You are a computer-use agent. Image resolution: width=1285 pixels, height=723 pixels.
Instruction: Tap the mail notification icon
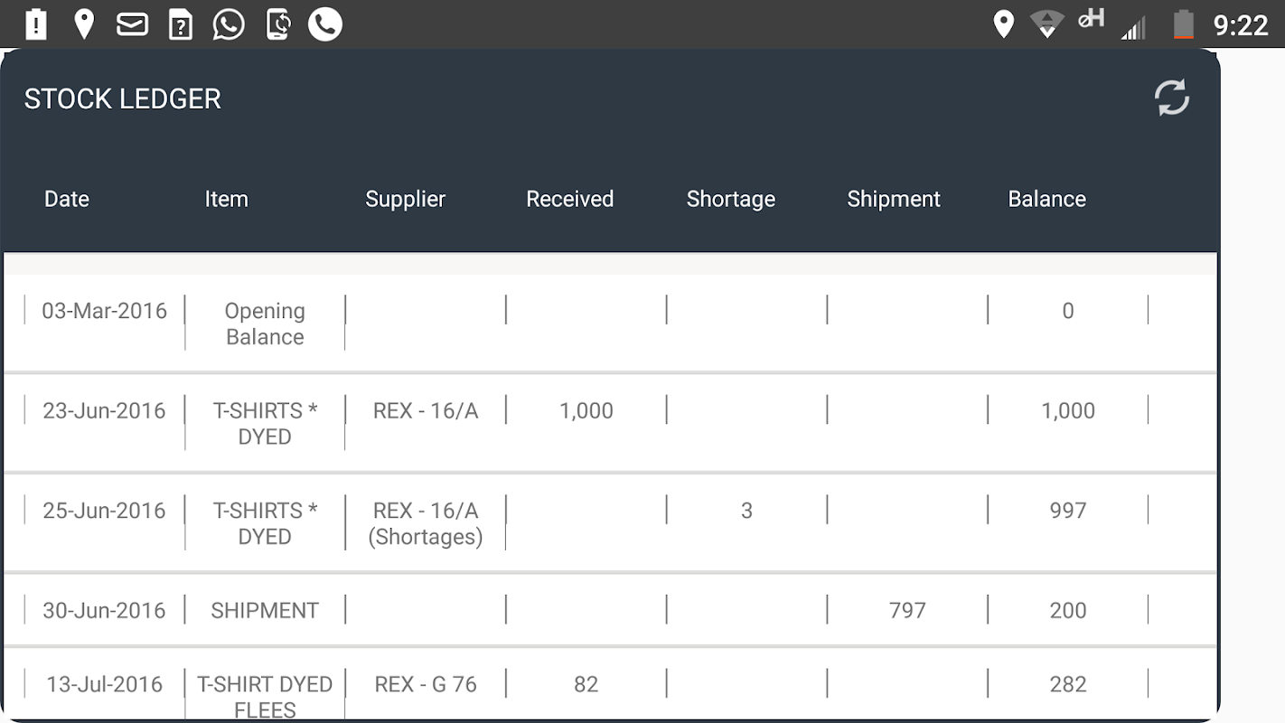click(132, 24)
